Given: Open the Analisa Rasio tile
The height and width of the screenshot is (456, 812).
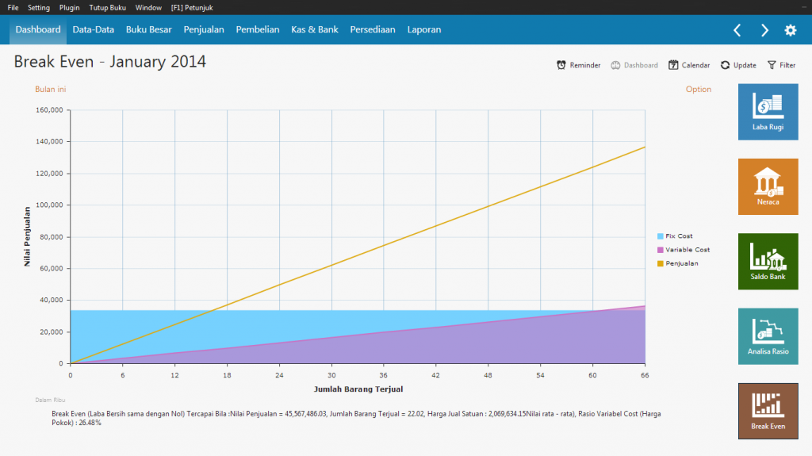Looking at the screenshot, I should pyautogui.click(x=768, y=336).
